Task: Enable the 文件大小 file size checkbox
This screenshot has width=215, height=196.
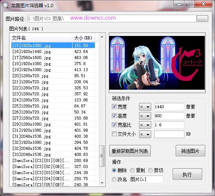Action: pyautogui.click(x=114, y=134)
